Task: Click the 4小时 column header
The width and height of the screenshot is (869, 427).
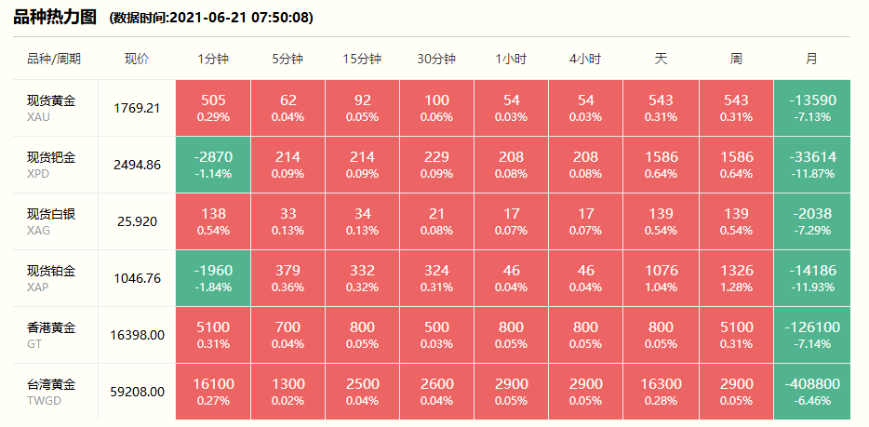Action: click(x=586, y=59)
